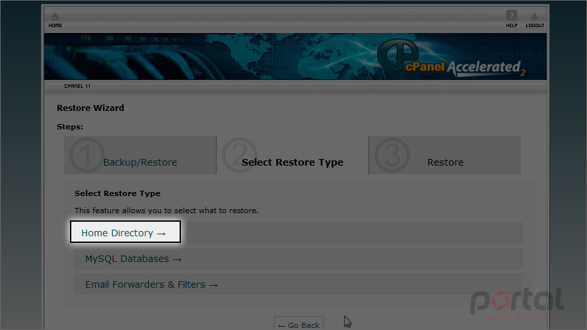Click the portal web hosting watermark logo
The width and height of the screenshot is (587, 330).
[x=517, y=305]
